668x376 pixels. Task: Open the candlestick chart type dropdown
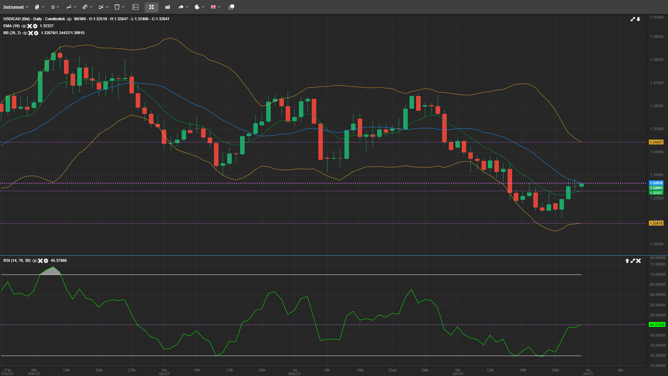click(x=37, y=7)
